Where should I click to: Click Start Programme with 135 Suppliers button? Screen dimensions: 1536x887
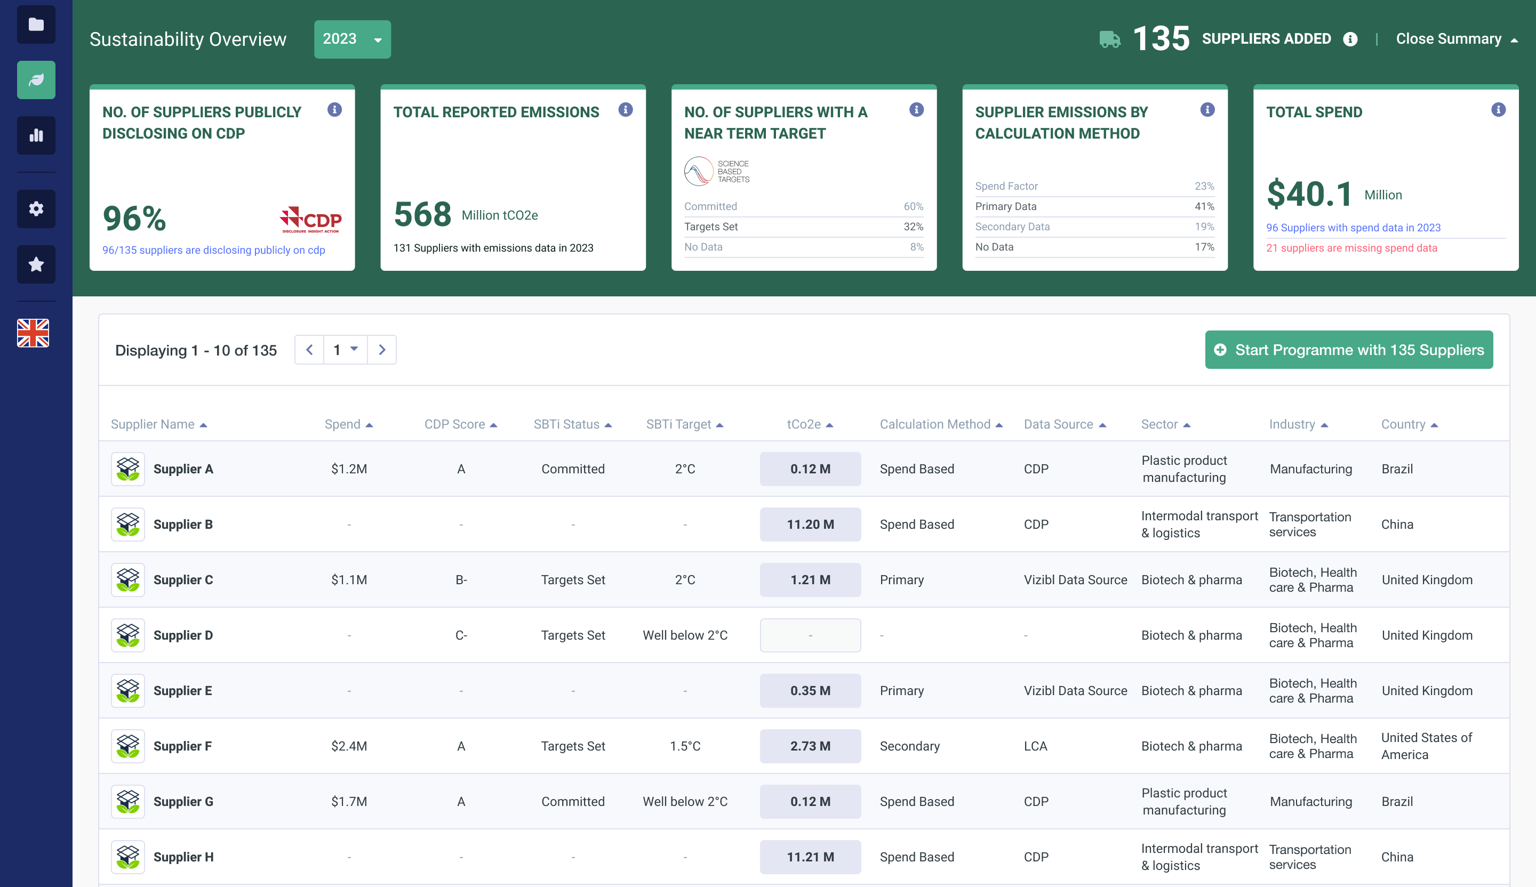[x=1348, y=350]
